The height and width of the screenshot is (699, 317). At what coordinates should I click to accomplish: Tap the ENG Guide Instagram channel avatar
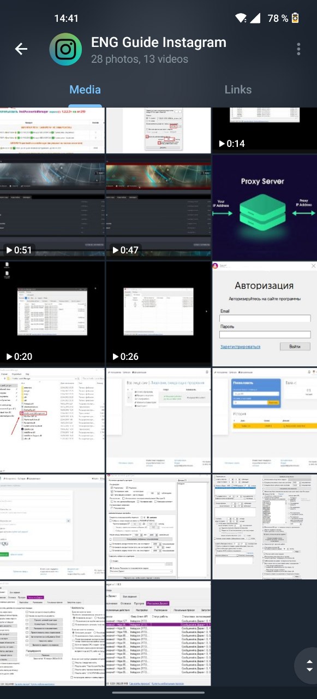pos(66,50)
